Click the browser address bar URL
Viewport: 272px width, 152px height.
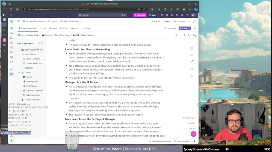click(x=58, y=9)
